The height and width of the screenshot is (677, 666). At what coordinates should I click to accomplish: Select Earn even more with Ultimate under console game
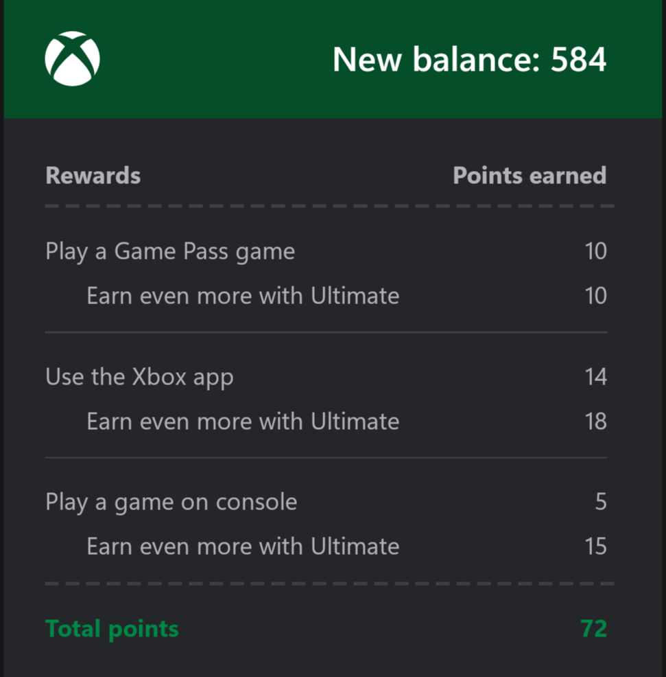click(243, 546)
